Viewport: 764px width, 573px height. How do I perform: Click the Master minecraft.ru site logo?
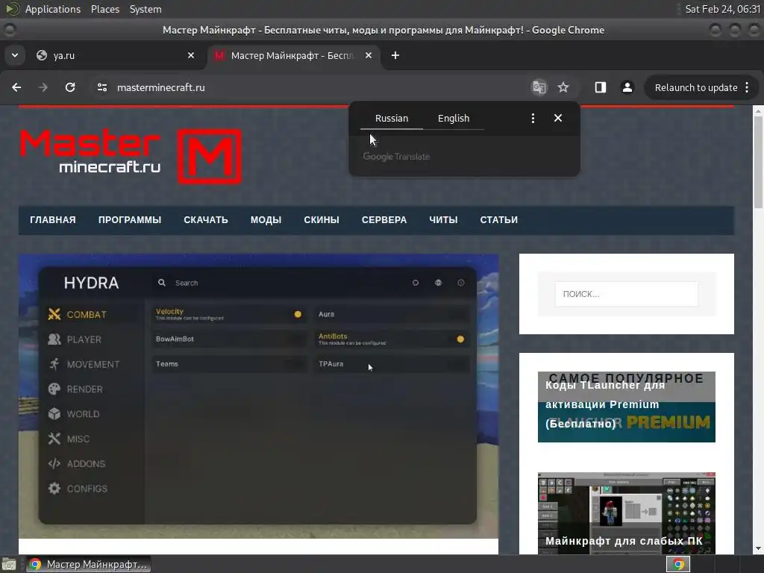pyautogui.click(x=131, y=156)
